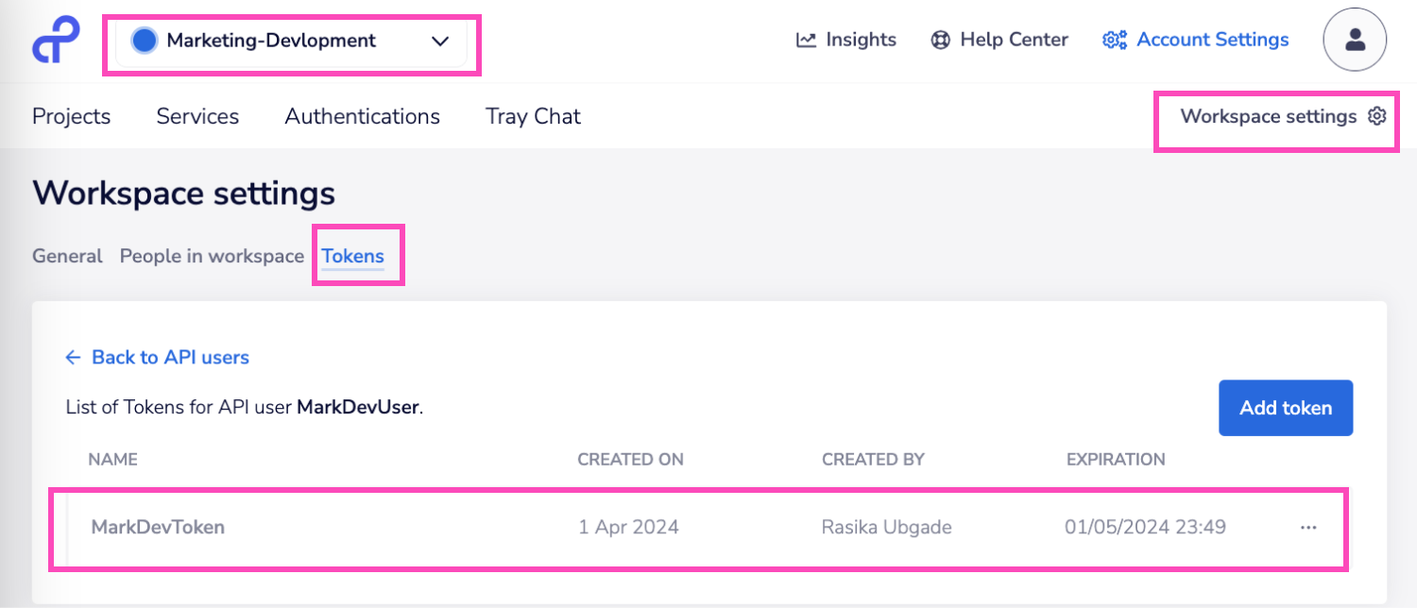Select the MarkDevToken row name
The image size is (1417, 608).
(158, 527)
